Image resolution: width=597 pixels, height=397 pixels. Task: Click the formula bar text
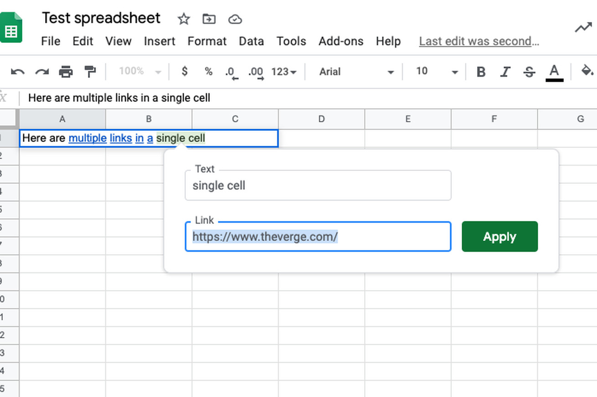point(119,98)
